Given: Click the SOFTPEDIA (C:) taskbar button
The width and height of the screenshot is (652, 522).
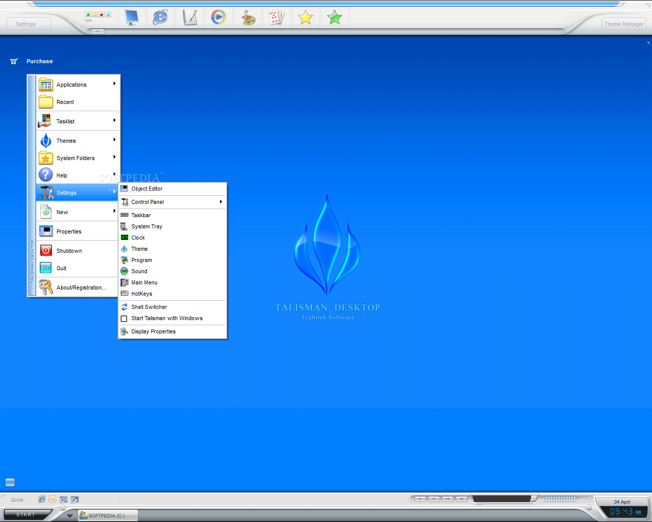Looking at the screenshot, I should point(108,515).
